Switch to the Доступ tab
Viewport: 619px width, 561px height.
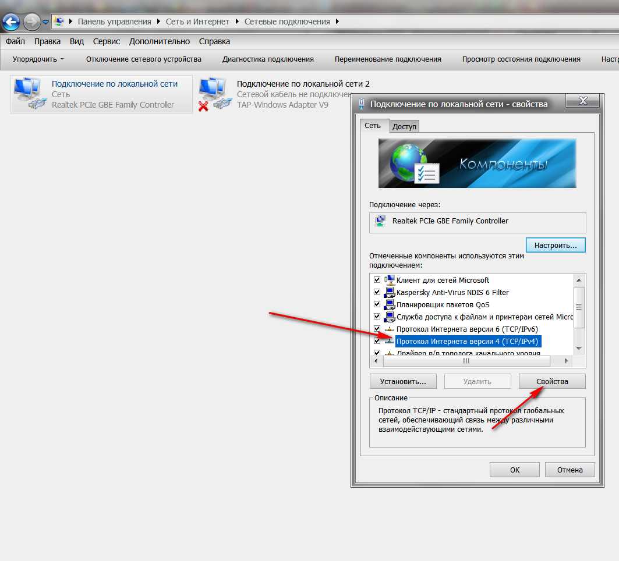404,126
